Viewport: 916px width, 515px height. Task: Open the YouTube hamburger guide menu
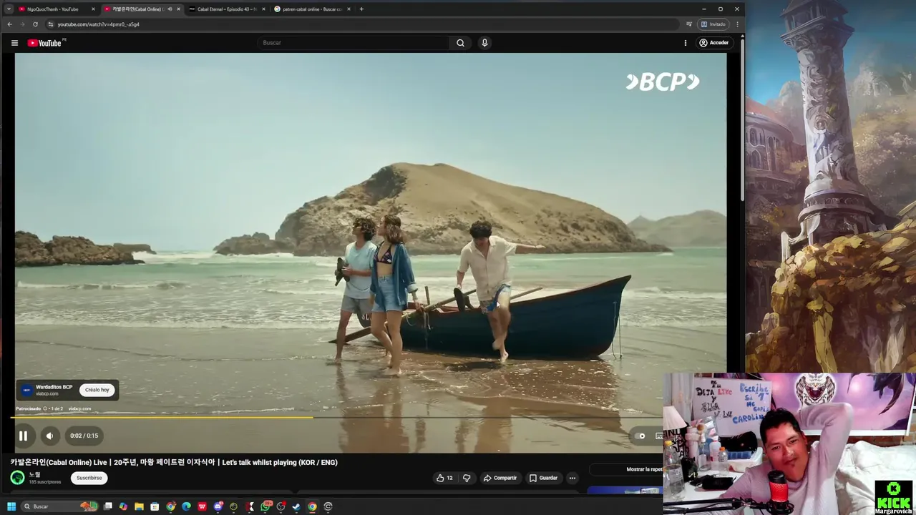pos(14,43)
